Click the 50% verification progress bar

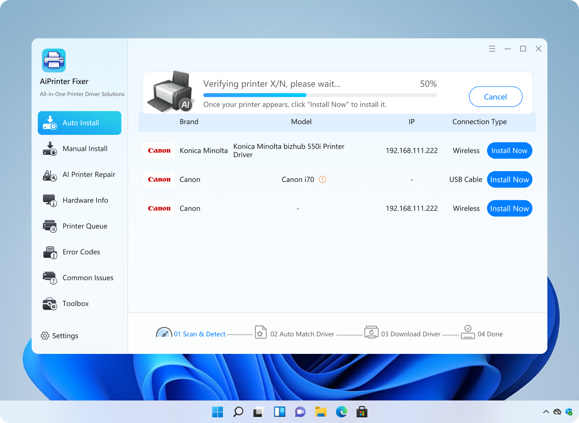319,95
